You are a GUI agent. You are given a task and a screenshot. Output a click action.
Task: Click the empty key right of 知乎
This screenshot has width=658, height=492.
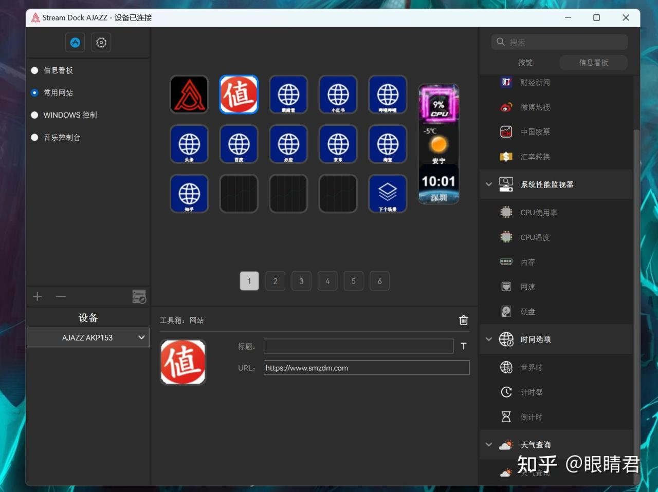pyautogui.click(x=239, y=194)
